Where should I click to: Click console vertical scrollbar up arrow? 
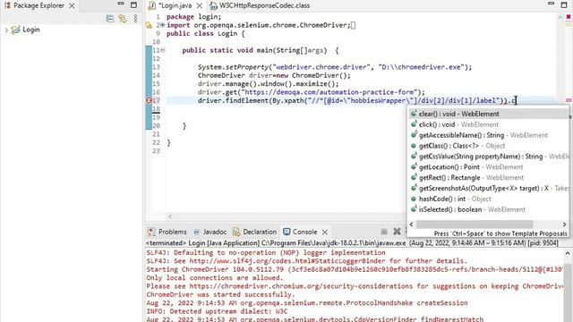(567, 253)
